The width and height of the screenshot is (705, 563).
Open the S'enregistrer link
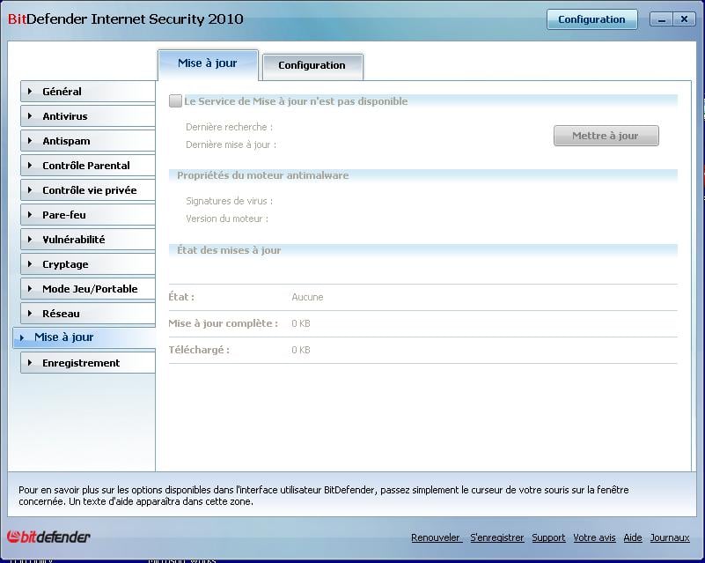coord(496,537)
